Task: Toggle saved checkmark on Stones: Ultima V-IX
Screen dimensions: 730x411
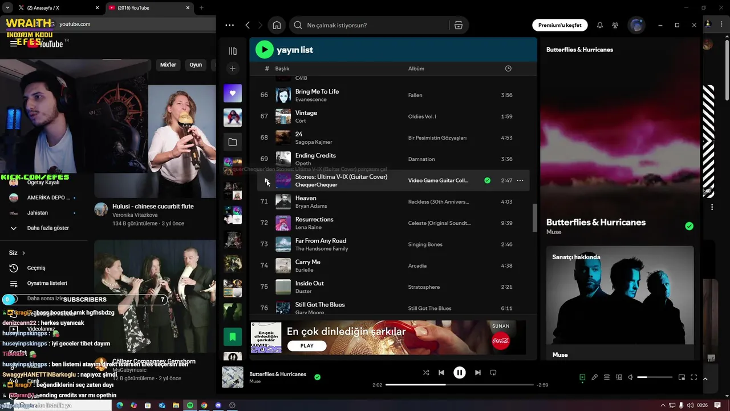Action: pyautogui.click(x=487, y=180)
